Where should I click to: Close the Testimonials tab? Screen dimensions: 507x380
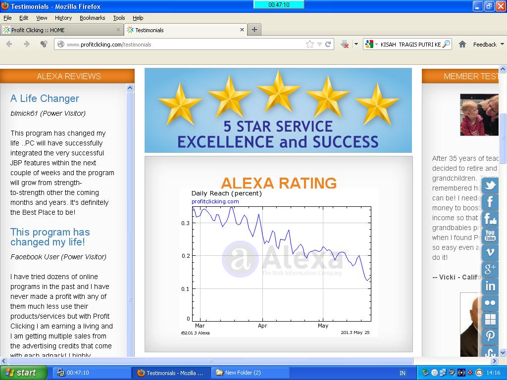click(x=242, y=30)
